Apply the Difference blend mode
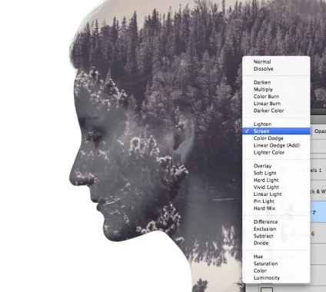The width and height of the screenshot is (326, 292). (276, 222)
